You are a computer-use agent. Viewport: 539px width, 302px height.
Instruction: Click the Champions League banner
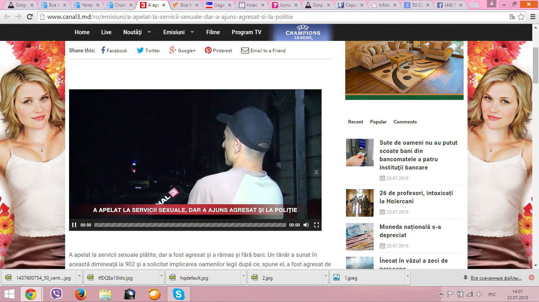click(x=303, y=32)
